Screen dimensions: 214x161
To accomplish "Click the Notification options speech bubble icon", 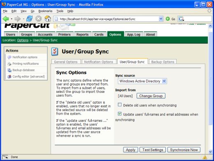I will [9, 57].
